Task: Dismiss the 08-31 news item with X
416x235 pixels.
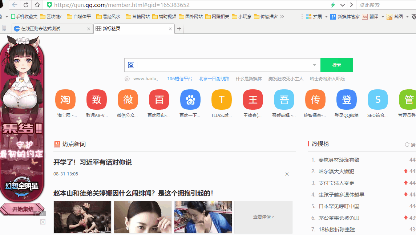Action: pos(287,174)
